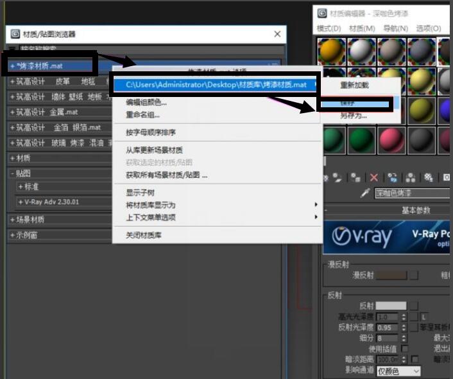Viewport: 453px width, 379px height.
Task: Click the make unique icon
Action: [x=411, y=177]
